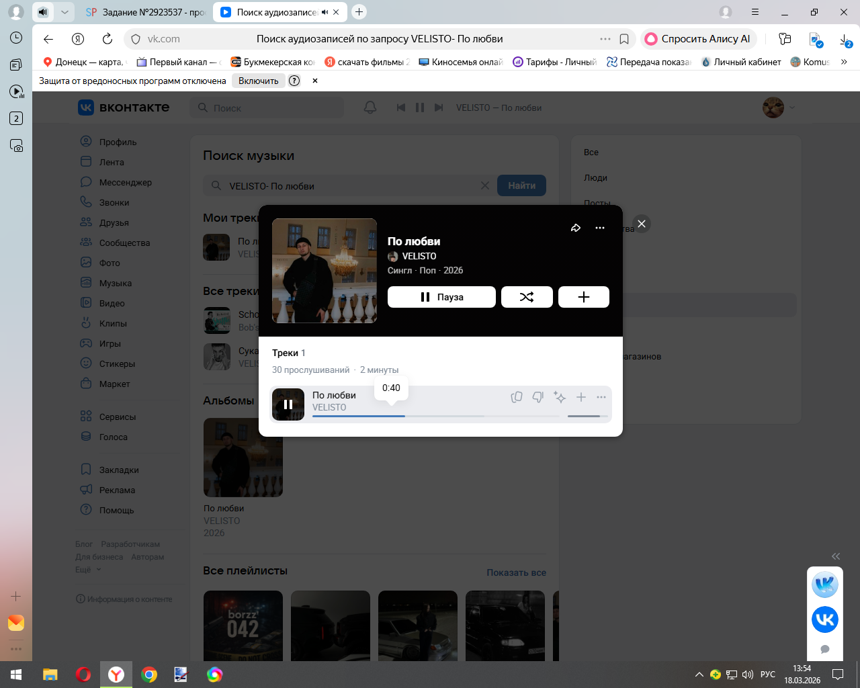Bookmark the page with the bookmark icon
The image size is (860, 688).
[624, 39]
